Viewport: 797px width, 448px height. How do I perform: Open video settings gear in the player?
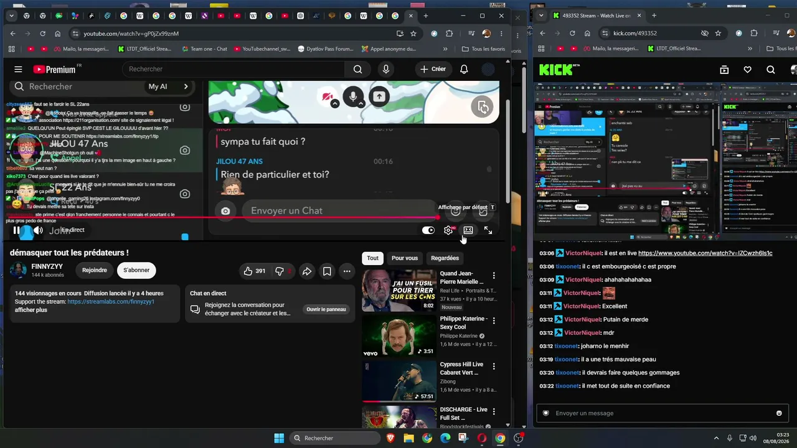[x=448, y=230]
